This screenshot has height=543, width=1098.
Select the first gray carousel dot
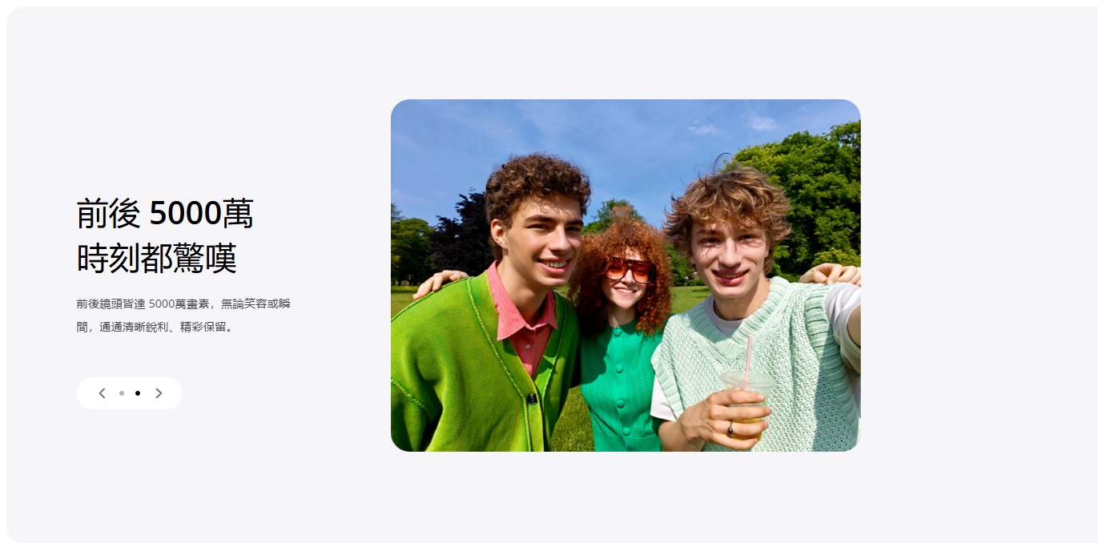[122, 393]
